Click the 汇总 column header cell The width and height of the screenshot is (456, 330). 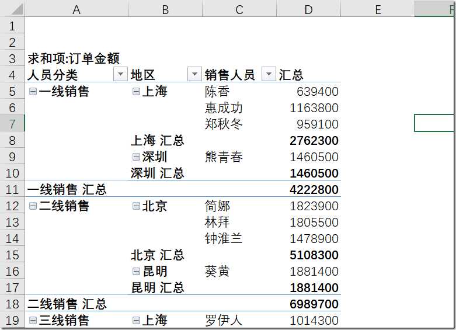[308, 75]
